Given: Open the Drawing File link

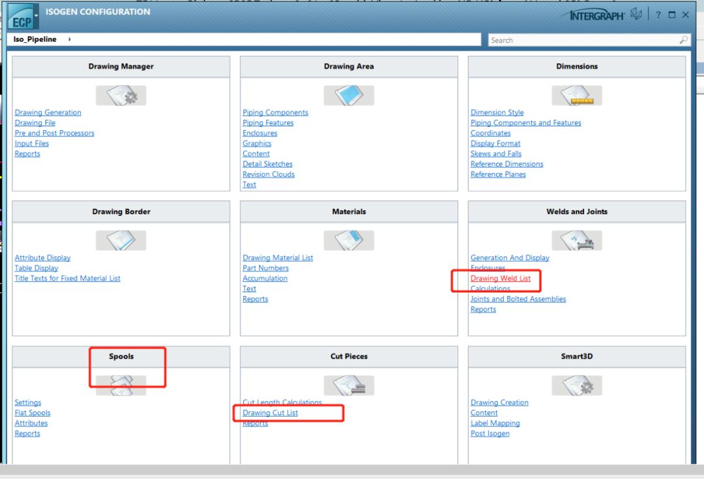Looking at the screenshot, I should click(x=35, y=123).
